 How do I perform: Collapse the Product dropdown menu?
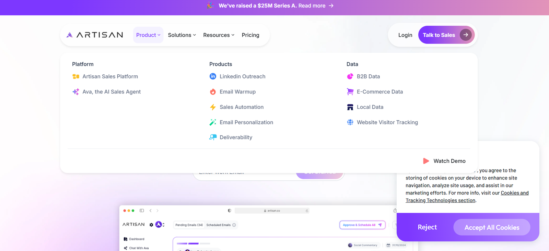148,35
